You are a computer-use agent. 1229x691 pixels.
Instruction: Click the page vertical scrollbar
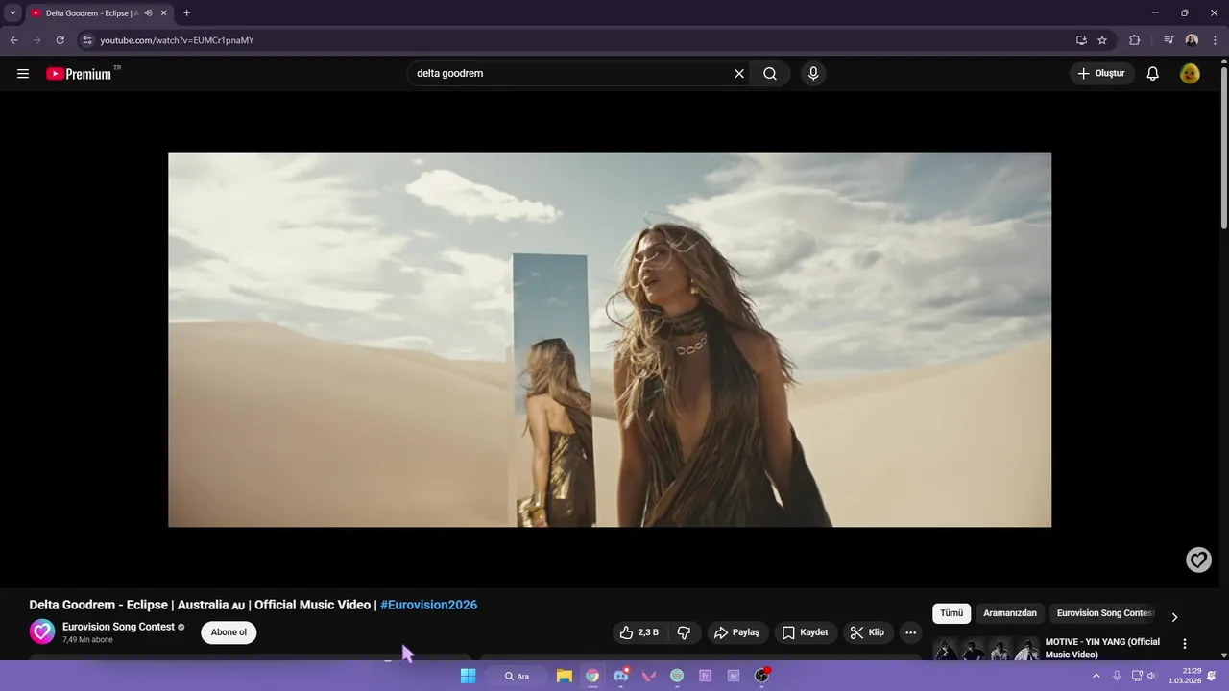1223,149
